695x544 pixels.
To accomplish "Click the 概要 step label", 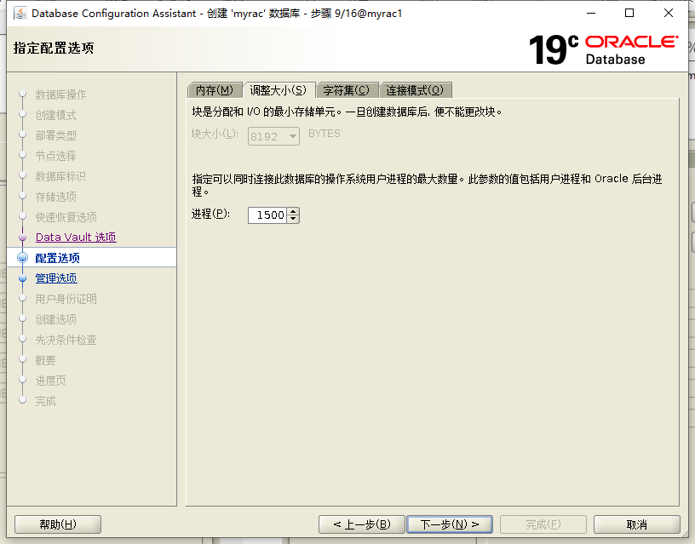I will click(46, 360).
